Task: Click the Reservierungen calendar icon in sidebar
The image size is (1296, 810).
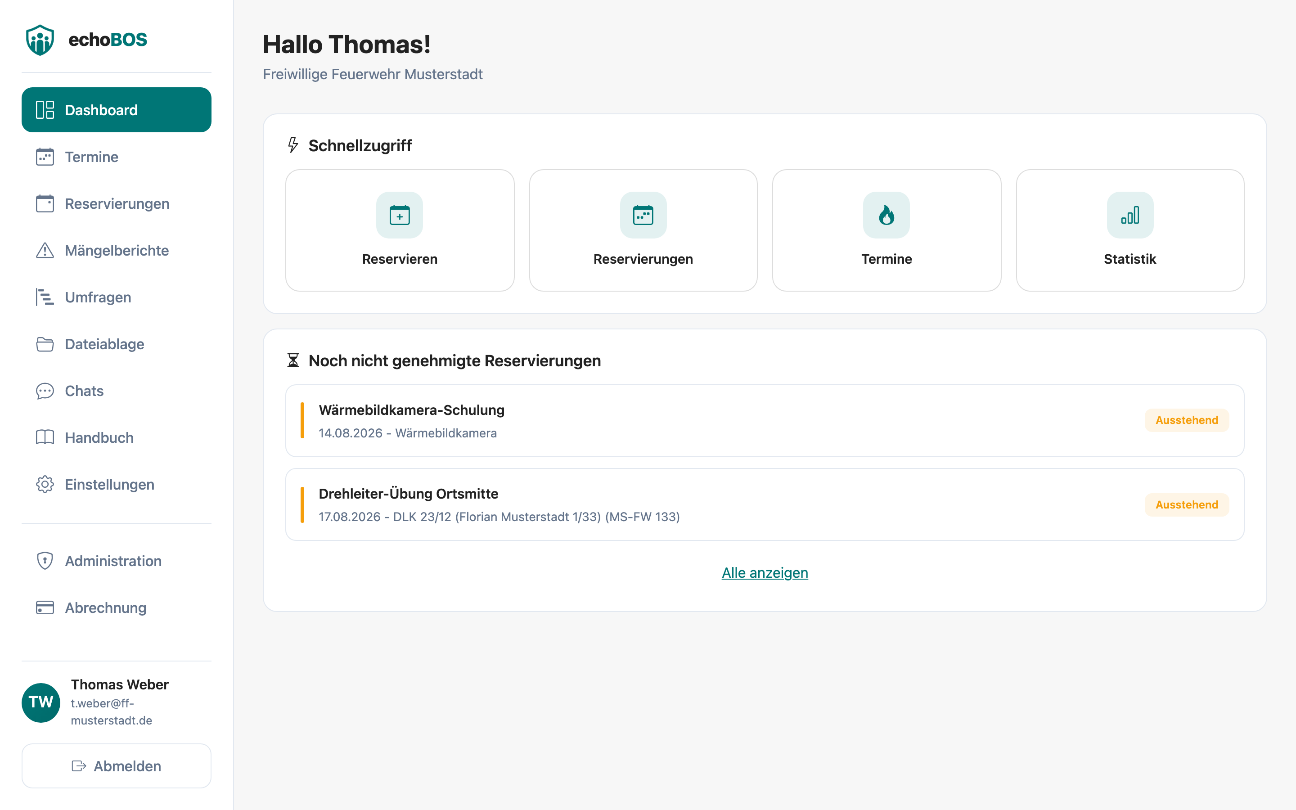Action: click(x=45, y=203)
